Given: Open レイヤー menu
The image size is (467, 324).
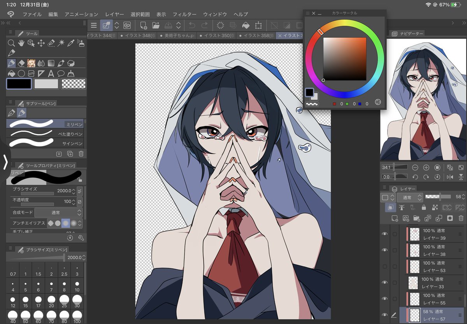Looking at the screenshot, I should [114, 14].
